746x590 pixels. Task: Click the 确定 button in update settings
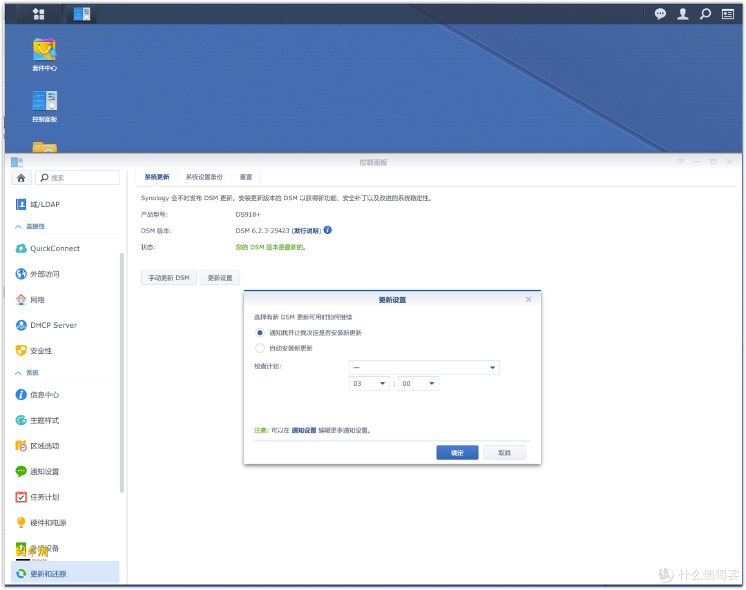457,453
